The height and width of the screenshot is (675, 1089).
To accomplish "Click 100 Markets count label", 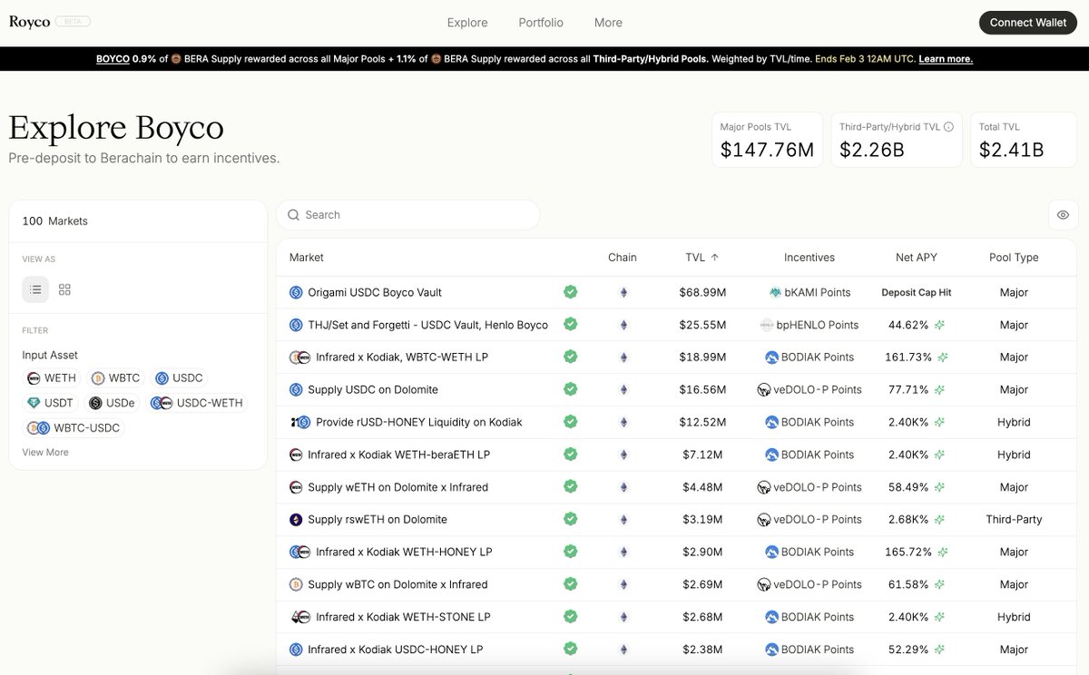I will tap(54, 220).
